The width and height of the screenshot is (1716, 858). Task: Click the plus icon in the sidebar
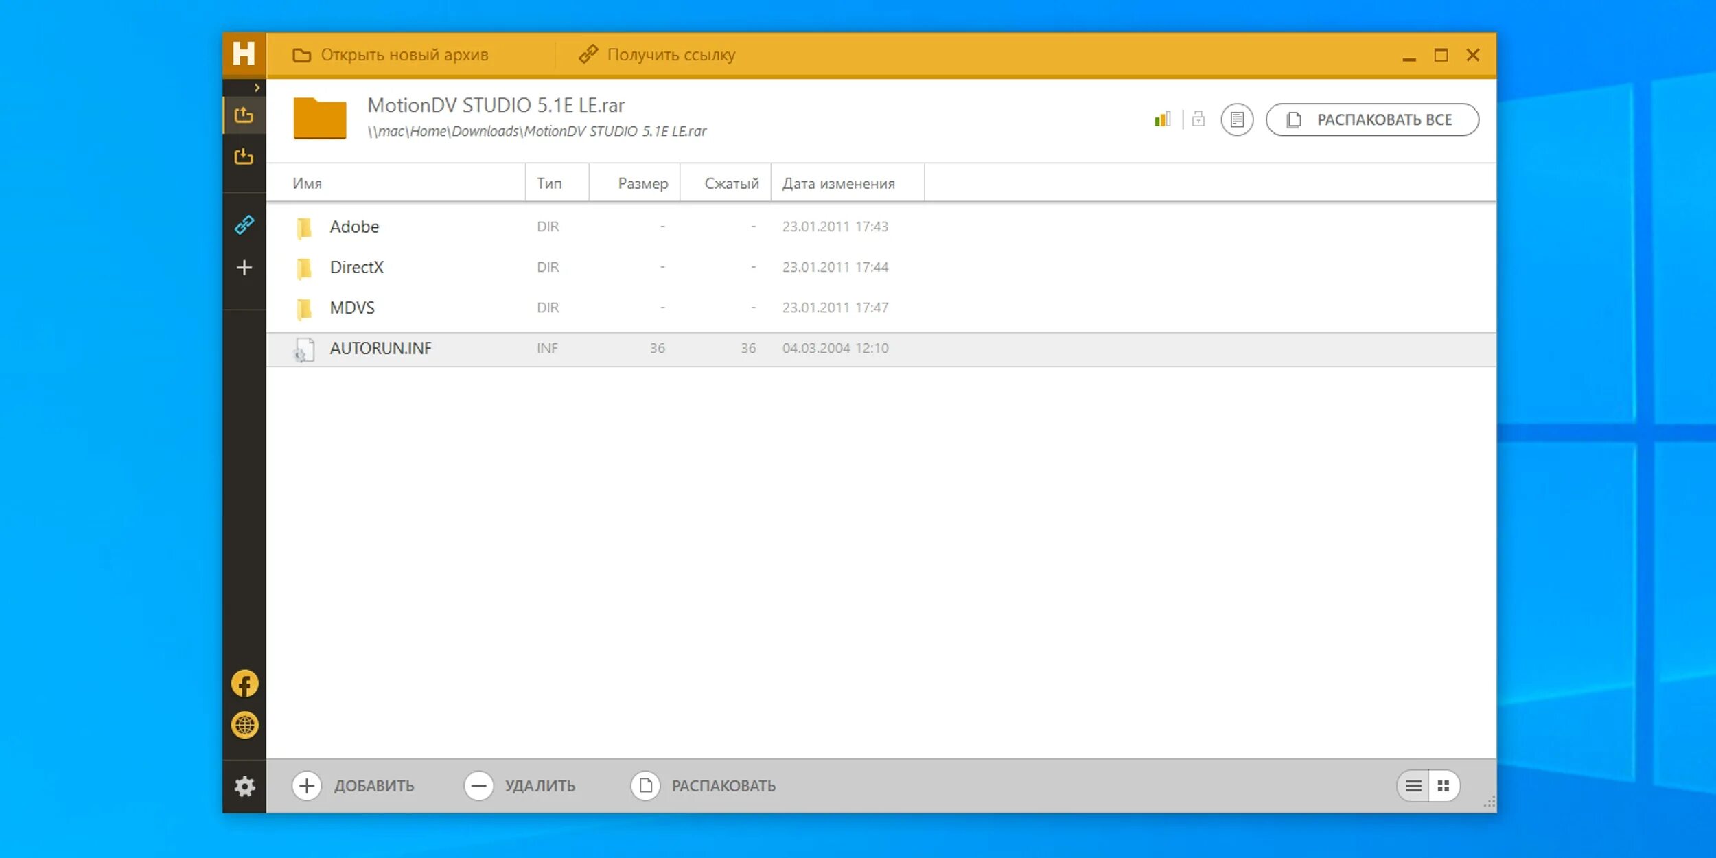pyautogui.click(x=244, y=268)
